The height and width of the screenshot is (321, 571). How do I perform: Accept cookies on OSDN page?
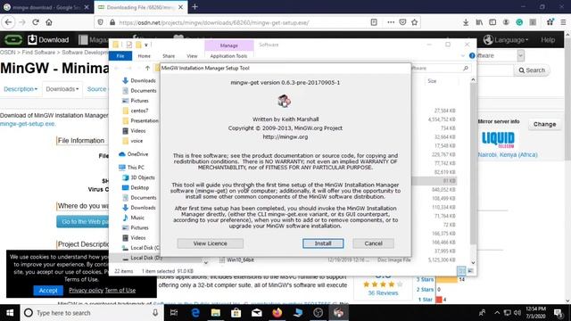tap(48, 290)
